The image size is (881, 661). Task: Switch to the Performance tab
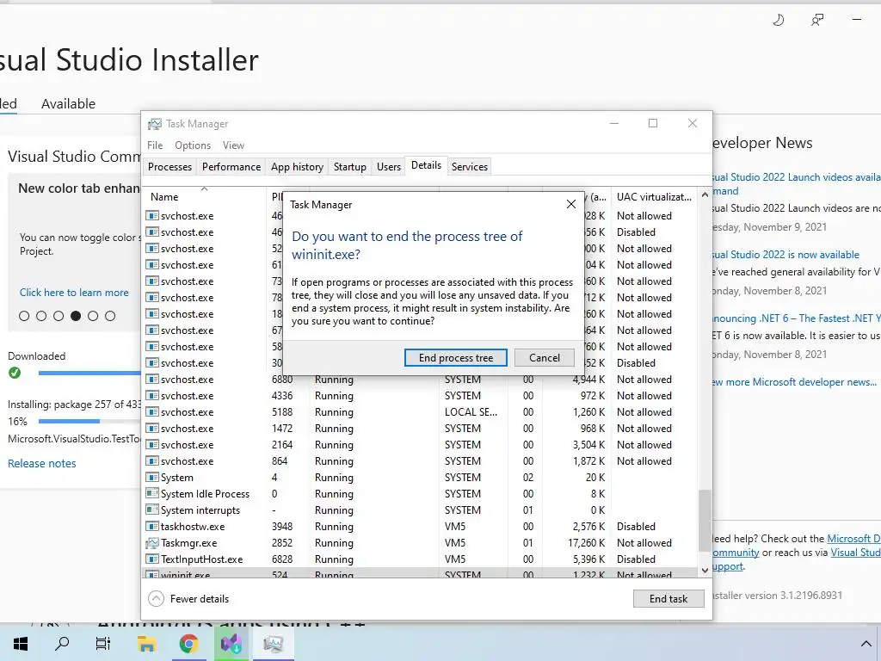(231, 166)
